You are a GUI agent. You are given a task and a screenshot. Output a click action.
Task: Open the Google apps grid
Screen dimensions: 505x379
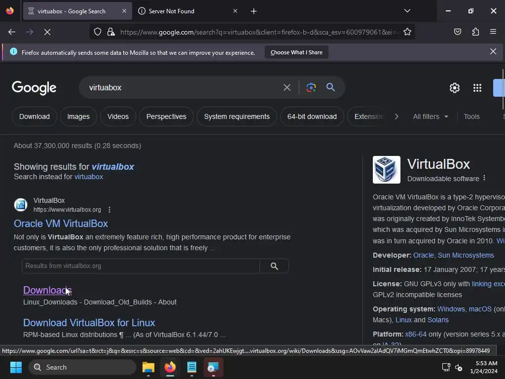pos(477,88)
